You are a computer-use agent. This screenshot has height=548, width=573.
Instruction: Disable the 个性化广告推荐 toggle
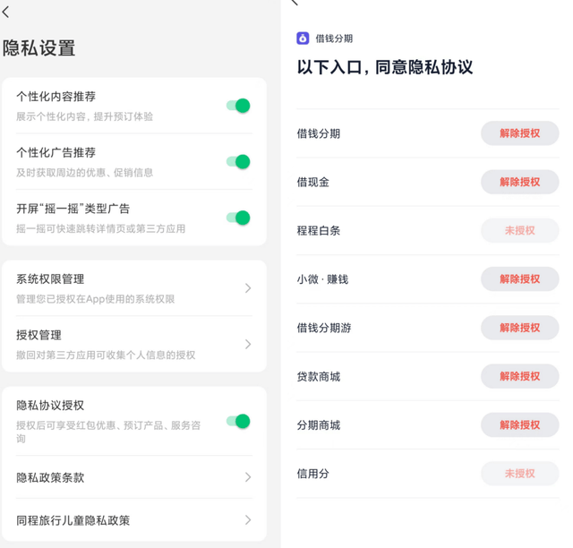238,161
